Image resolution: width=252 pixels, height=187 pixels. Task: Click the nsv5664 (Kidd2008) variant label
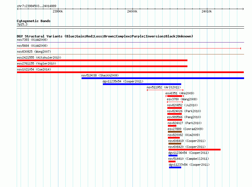(x=32, y=46)
